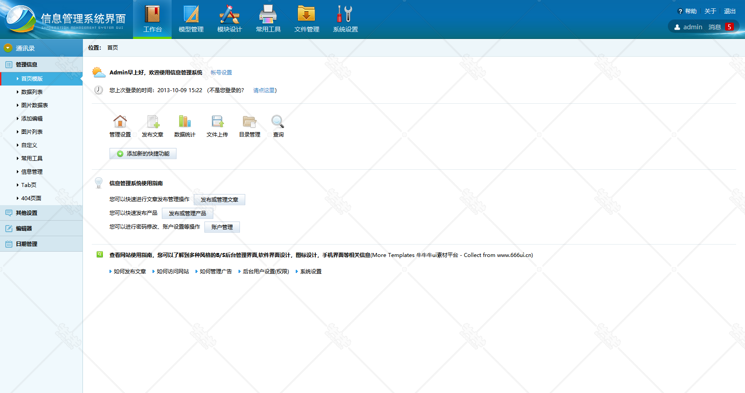Image resolution: width=745 pixels, height=393 pixels.
Task: Expand the 其他设置 sidebar section
Action: pyautogui.click(x=27, y=213)
